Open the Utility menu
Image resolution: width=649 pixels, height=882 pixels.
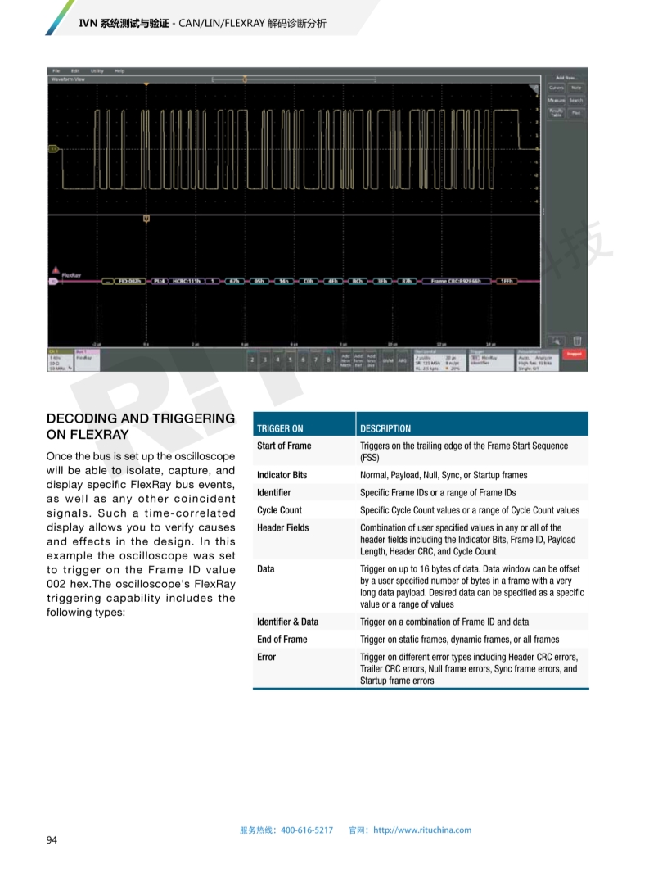pyautogui.click(x=97, y=71)
